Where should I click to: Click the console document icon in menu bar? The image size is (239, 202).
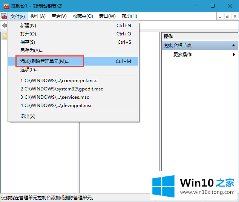4,16
